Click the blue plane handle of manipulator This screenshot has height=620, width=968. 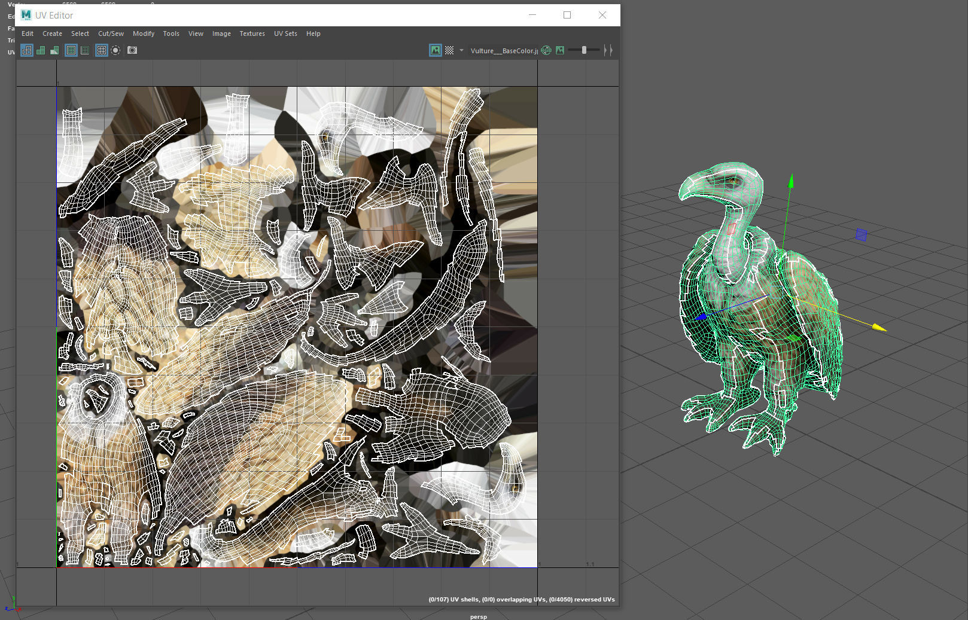(861, 235)
